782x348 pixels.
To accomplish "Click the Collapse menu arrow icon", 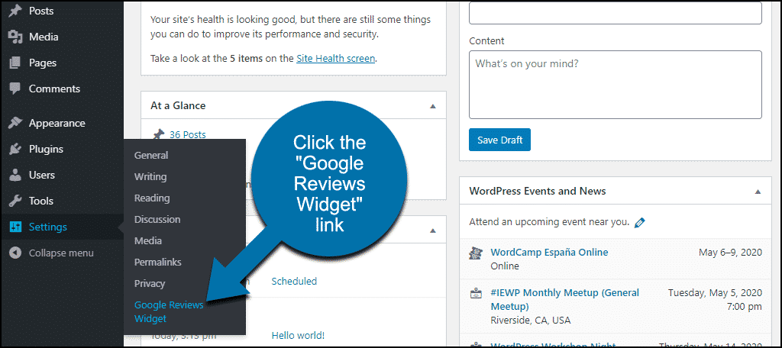I will (x=15, y=253).
